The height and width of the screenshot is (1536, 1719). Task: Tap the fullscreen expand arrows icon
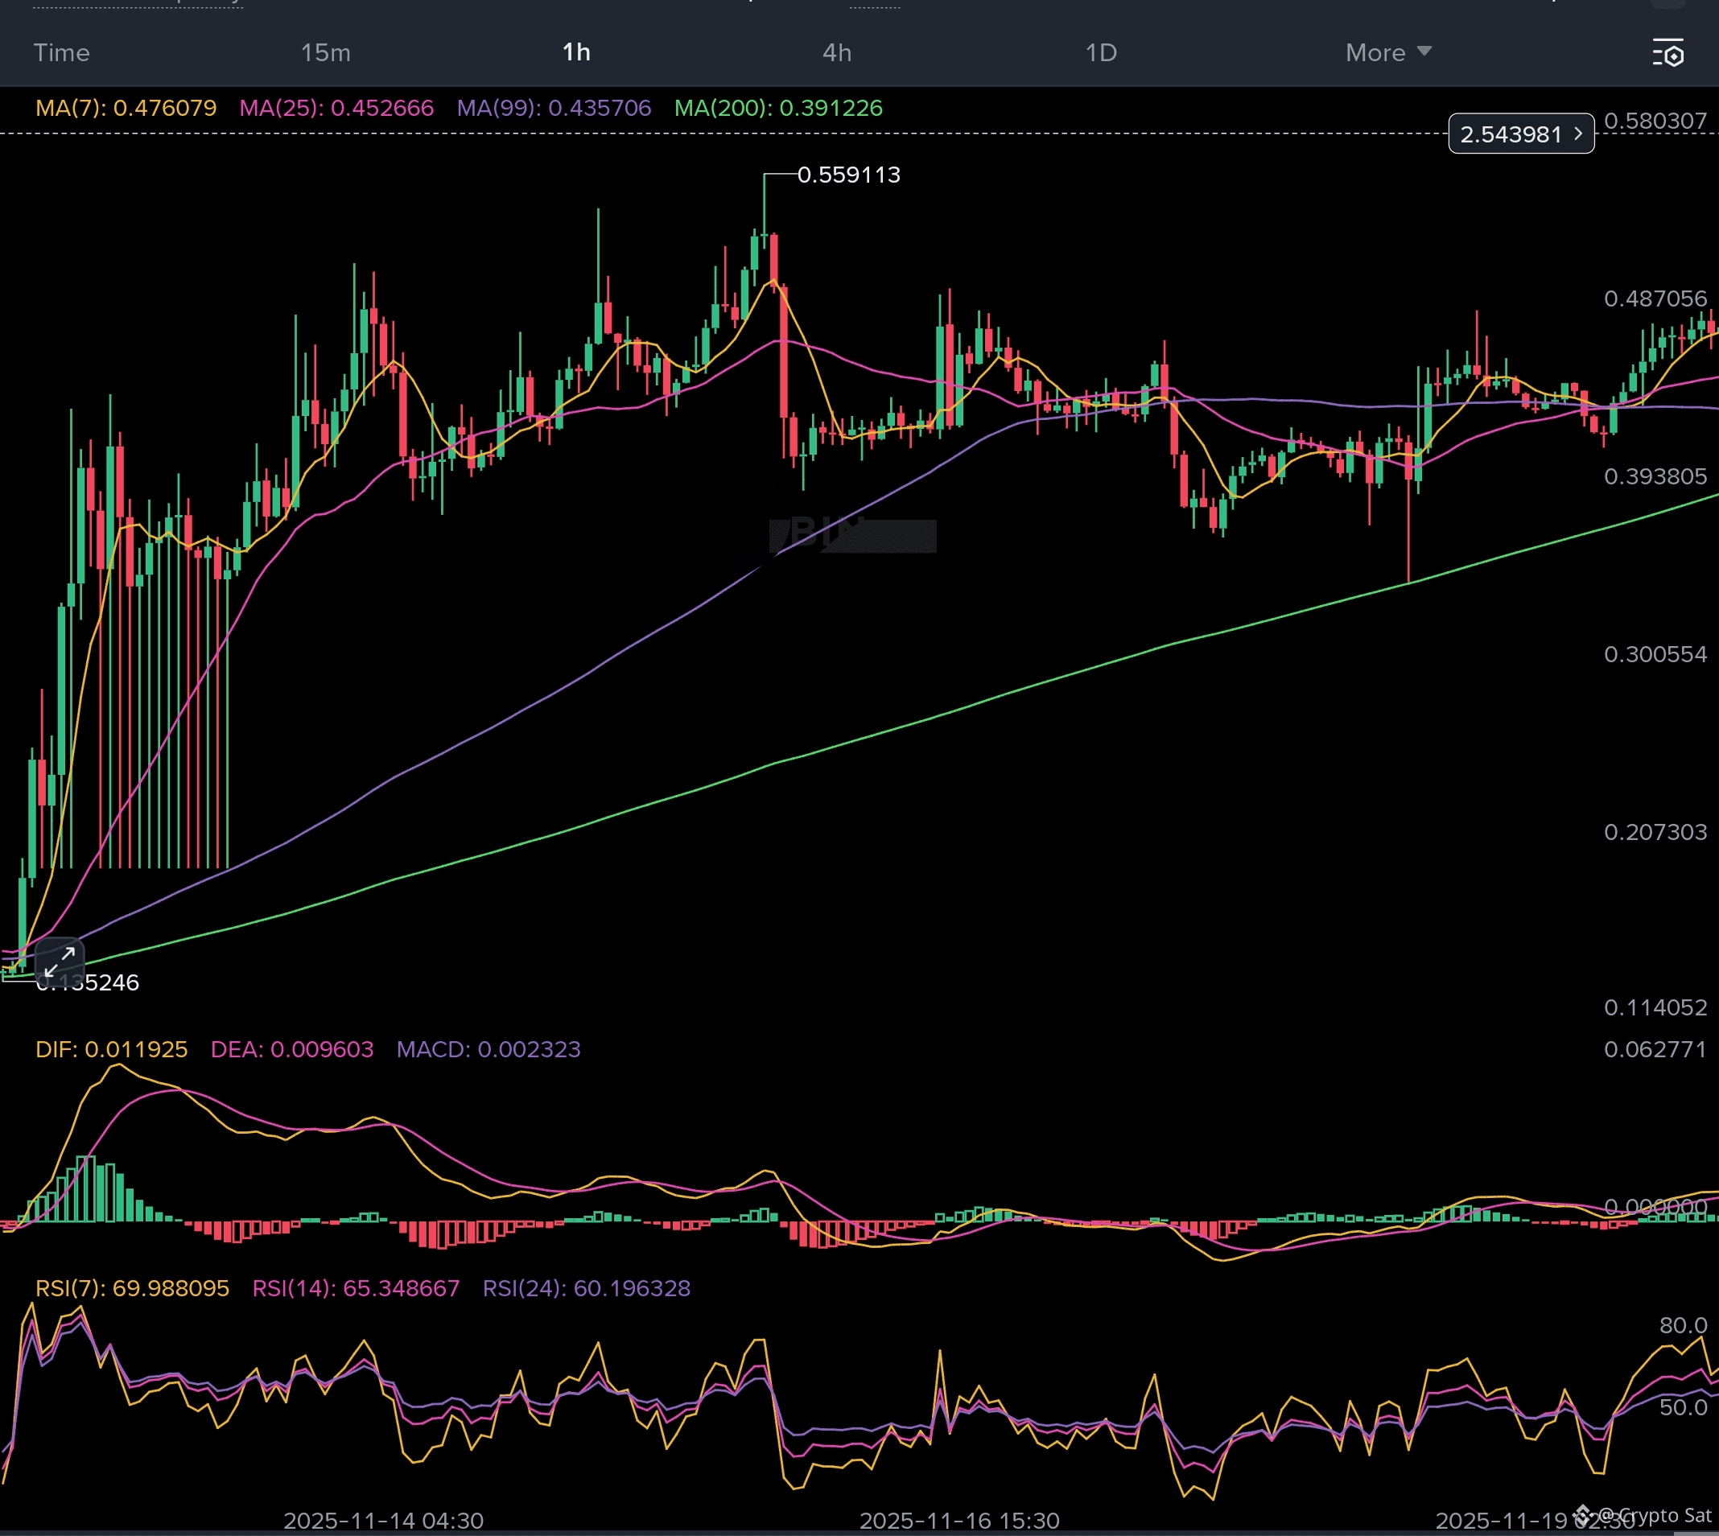59,962
